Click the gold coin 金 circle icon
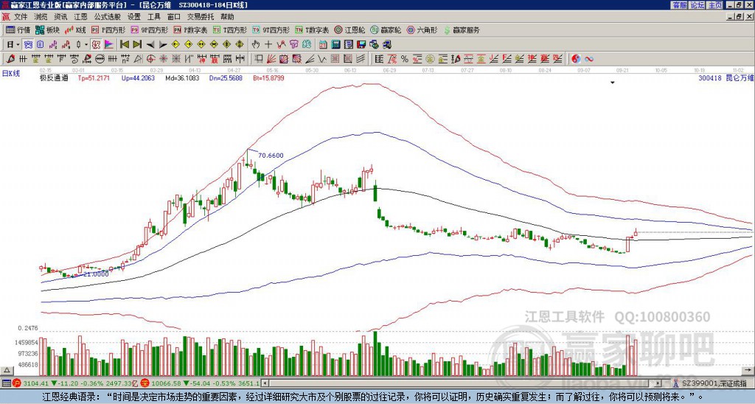The width and height of the screenshot is (755, 404). pyautogui.click(x=430, y=59)
